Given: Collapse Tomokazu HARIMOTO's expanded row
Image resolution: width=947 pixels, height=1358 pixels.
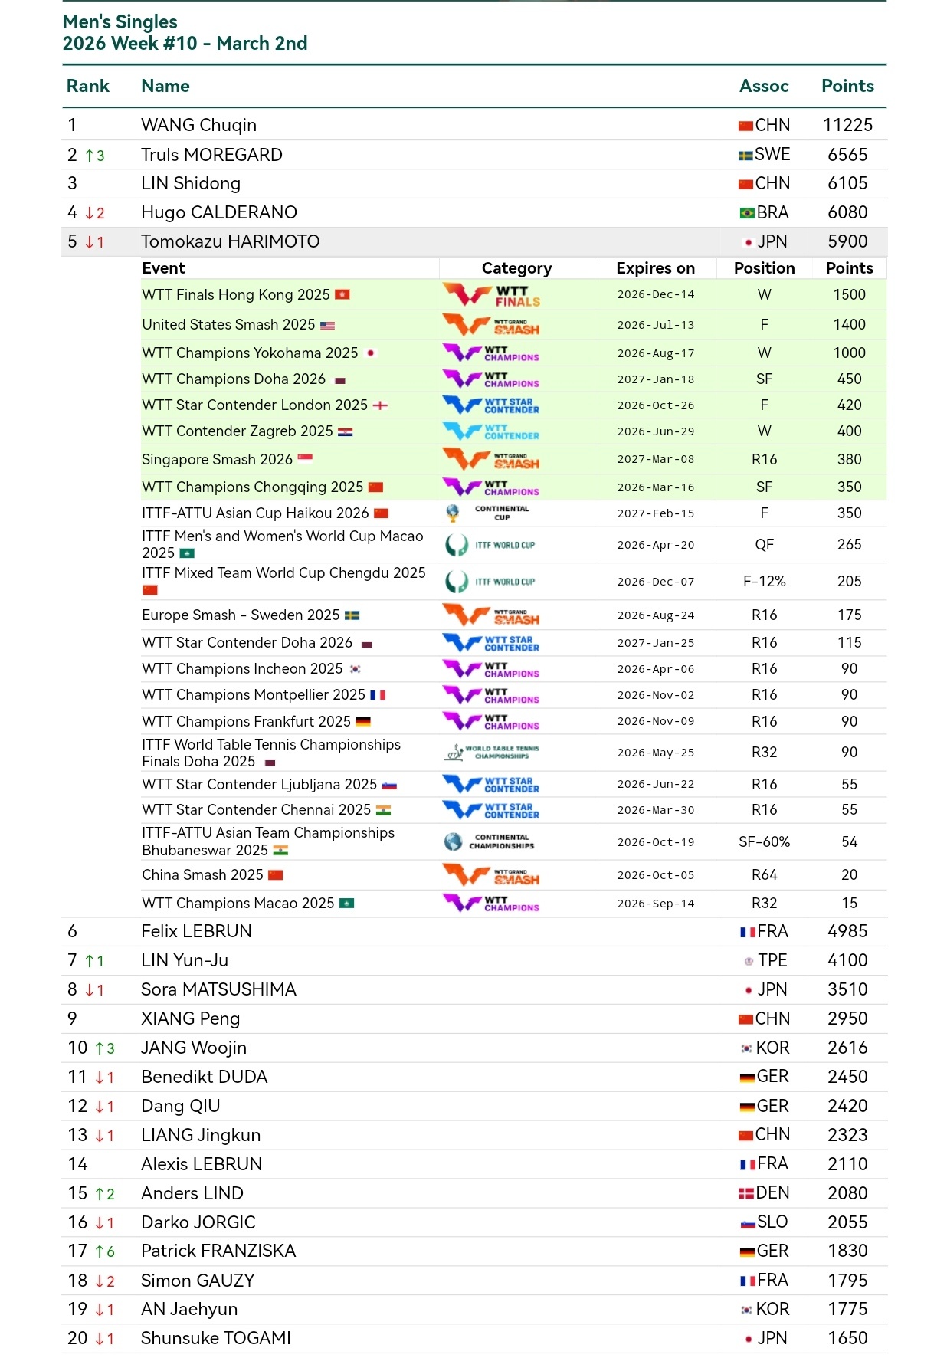Looking at the screenshot, I should click(474, 242).
